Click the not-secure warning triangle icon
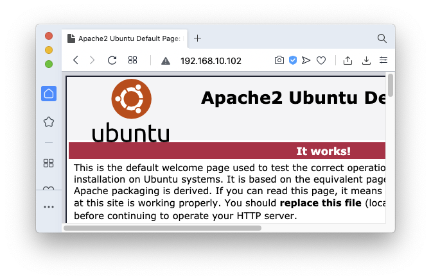Image resolution: width=431 pixels, height=280 pixels. 165,61
